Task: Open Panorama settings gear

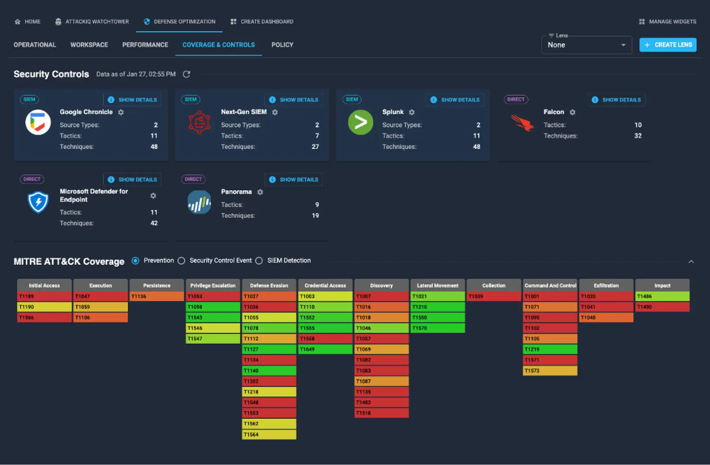Action: pos(260,192)
